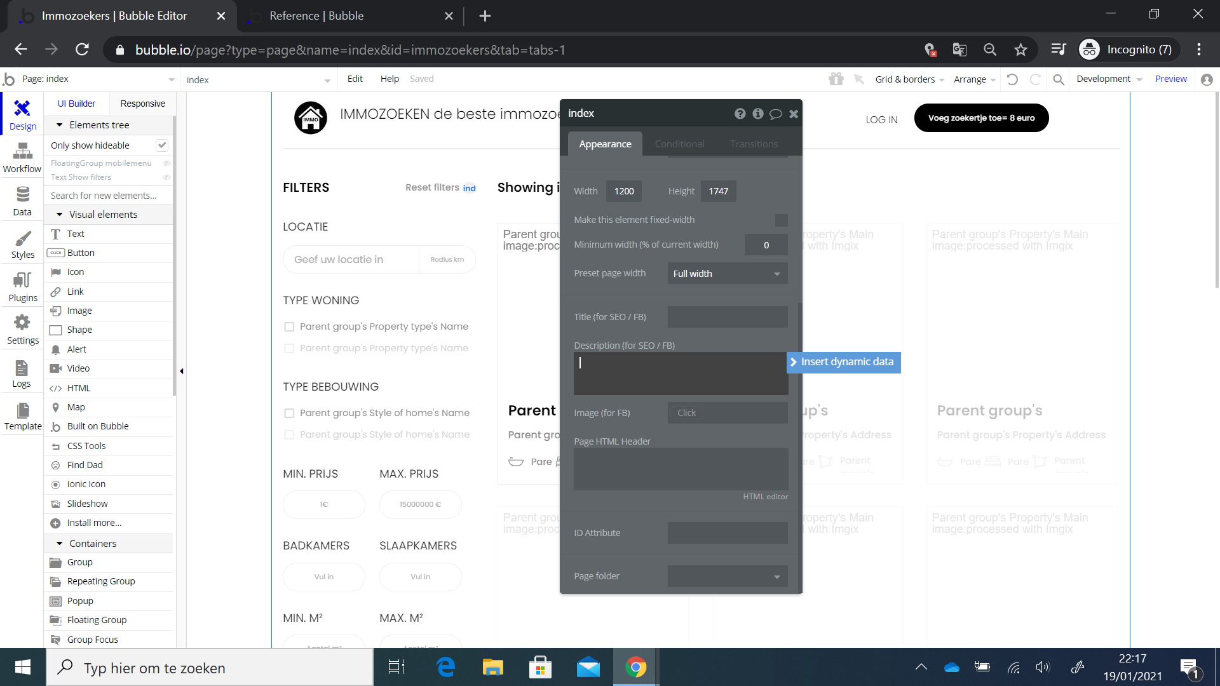Collapse the Visual elements section
The height and width of the screenshot is (686, 1220).
click(x=60, y=215)
